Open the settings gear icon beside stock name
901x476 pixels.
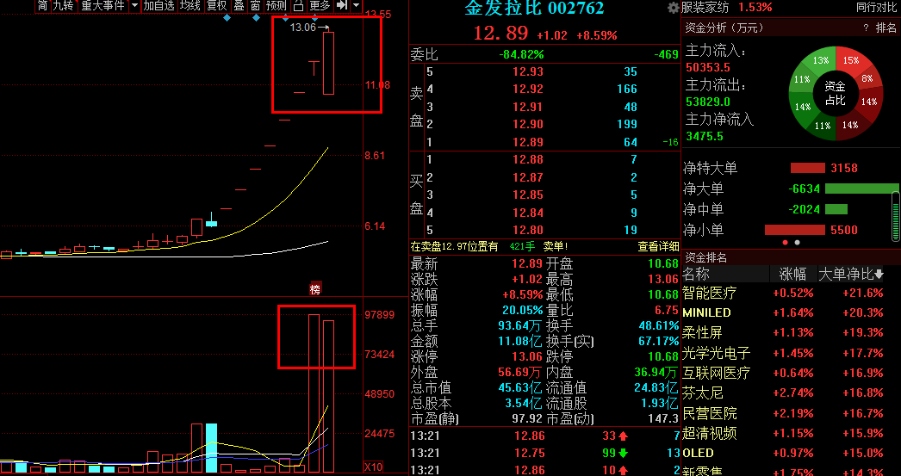point(674,8)
